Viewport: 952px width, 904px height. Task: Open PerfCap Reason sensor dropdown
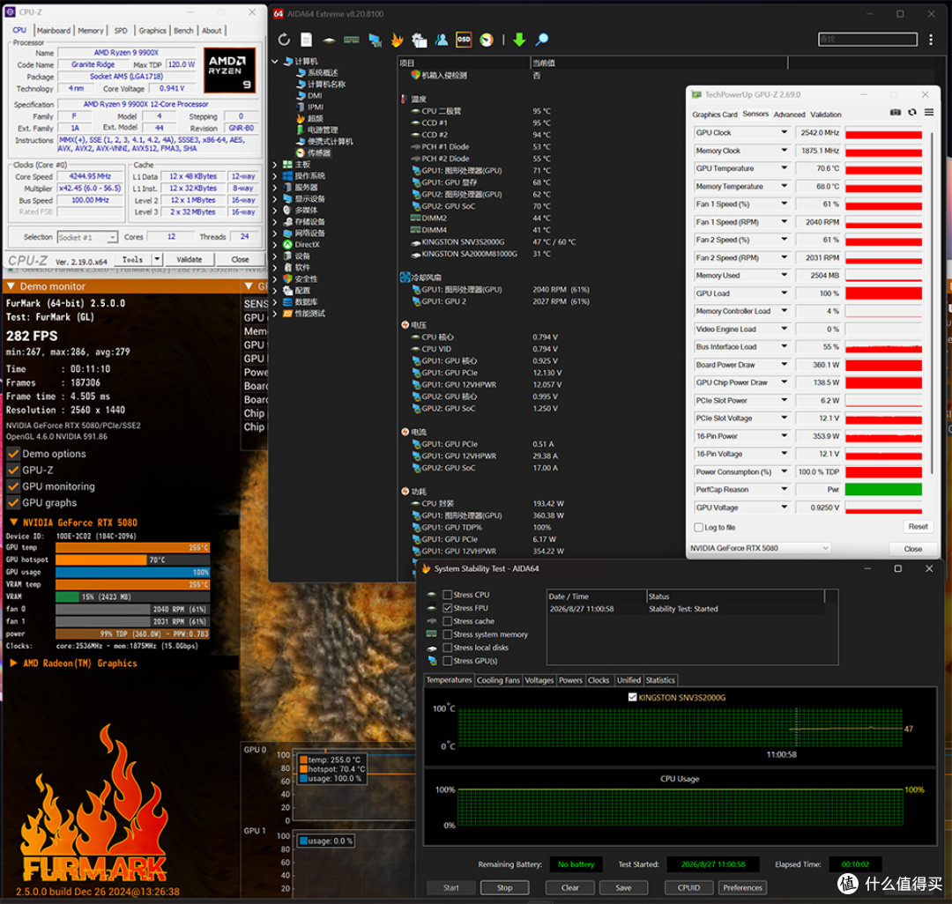pyautogui.click(x=784, y=489)
